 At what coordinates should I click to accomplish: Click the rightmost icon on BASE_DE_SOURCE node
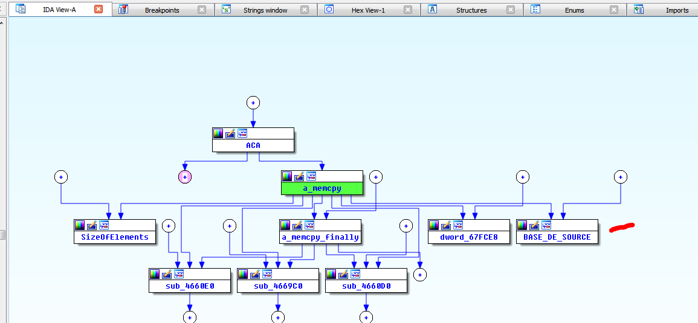coord(546,225)
